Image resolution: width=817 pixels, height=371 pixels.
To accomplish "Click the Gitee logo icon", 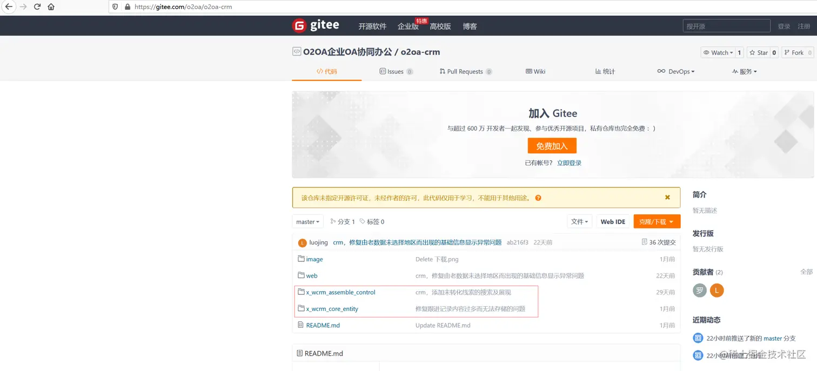I will point(300,25).
